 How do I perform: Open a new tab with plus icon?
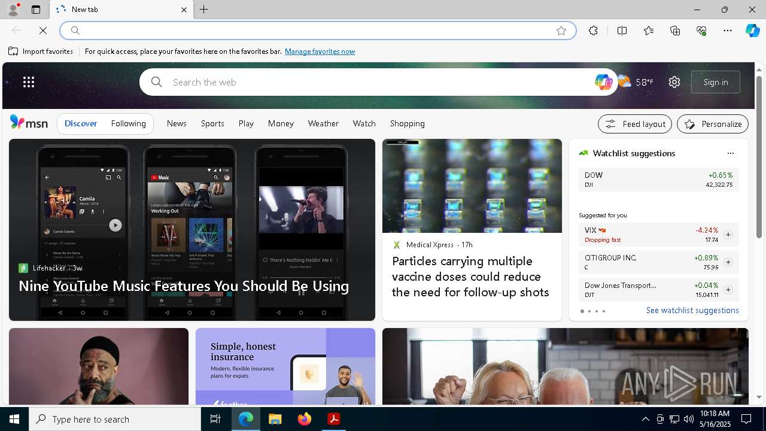[x=204, y=10]
